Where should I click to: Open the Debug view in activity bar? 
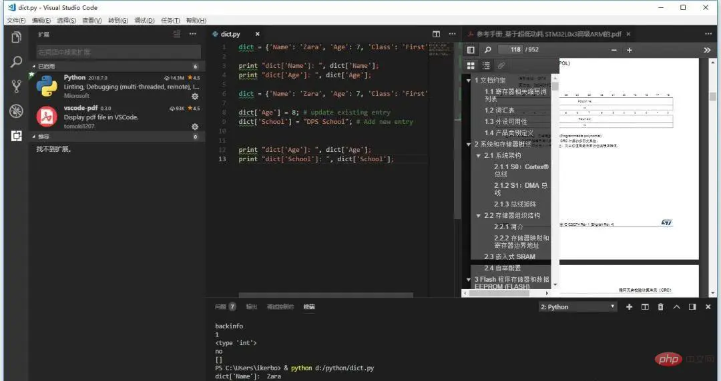(16, 111)
